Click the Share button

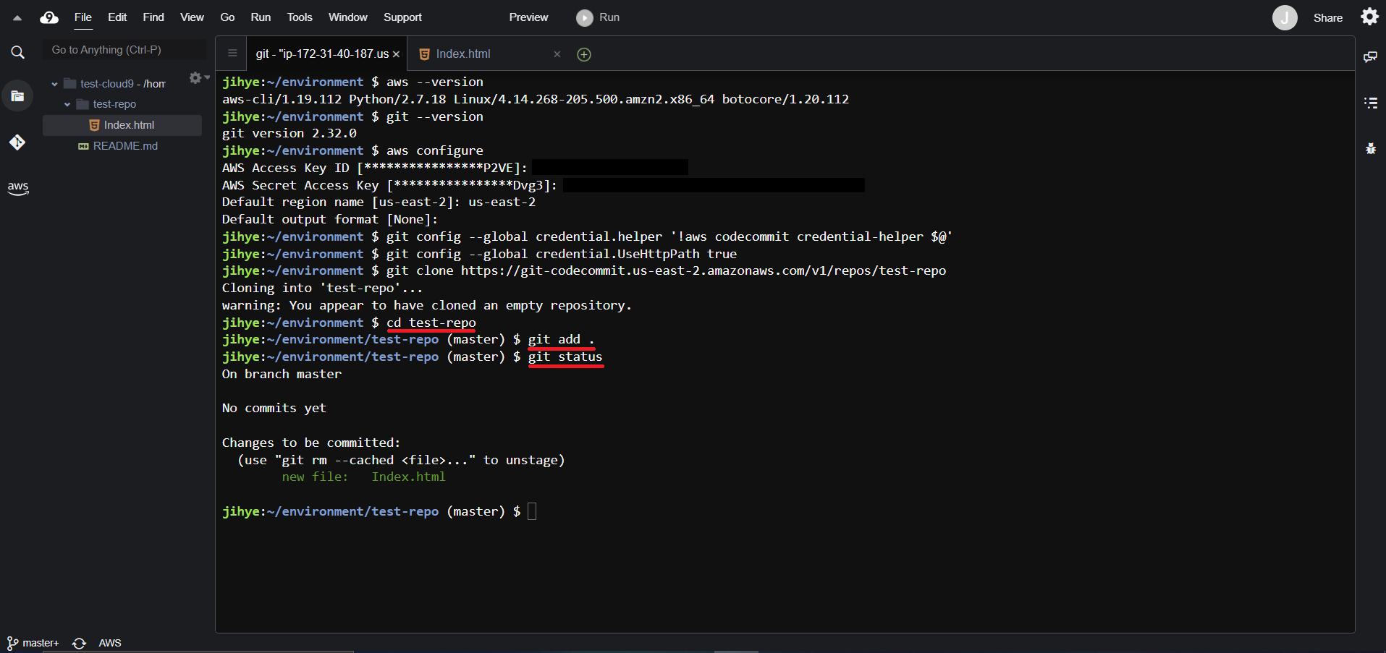coord(1328,18)
